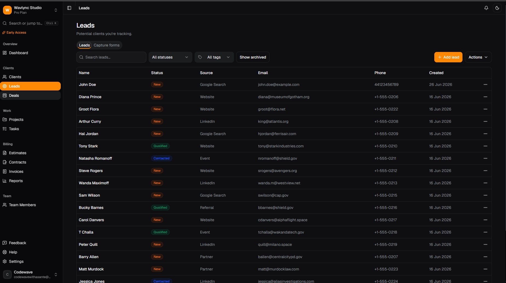Open Projects in the sidebar
Screen dimensions: 506x283
(30, 119)
